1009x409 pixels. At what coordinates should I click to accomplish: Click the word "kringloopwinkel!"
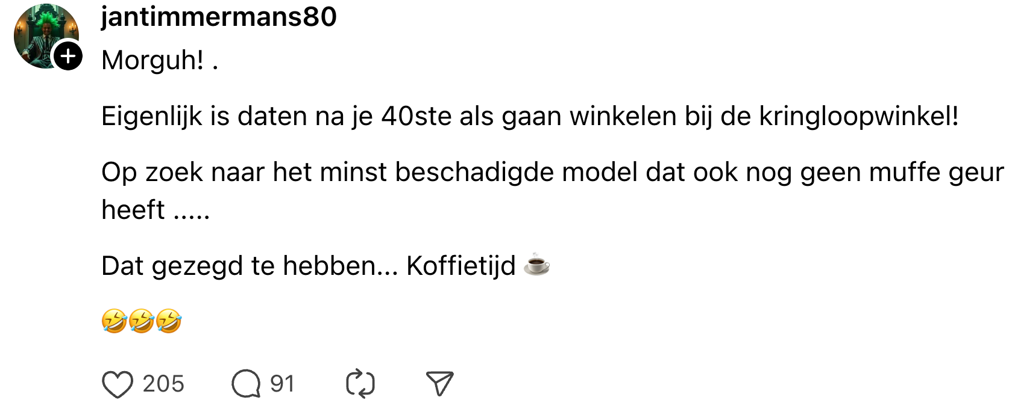[x=858, y=116]
